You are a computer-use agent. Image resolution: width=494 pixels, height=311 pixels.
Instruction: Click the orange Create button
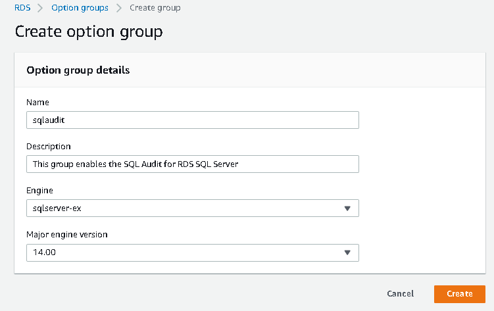pyautogui.click(x=459, y=293)
